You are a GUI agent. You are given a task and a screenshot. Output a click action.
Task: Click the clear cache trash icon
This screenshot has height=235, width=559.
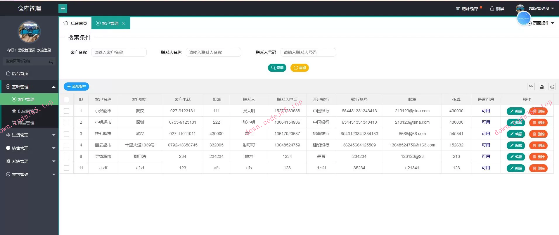point(458,9)
